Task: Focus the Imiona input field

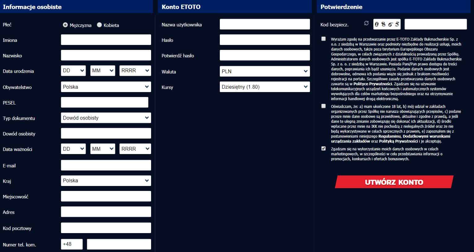Action: pos(106,40)
